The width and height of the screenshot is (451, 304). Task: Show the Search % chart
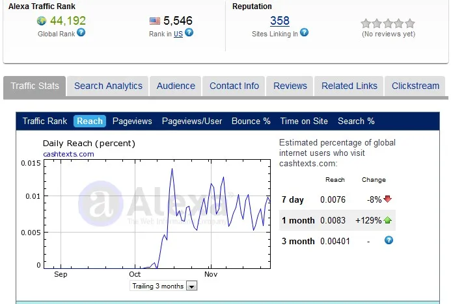pyautogui.click(x=356, y=121)
